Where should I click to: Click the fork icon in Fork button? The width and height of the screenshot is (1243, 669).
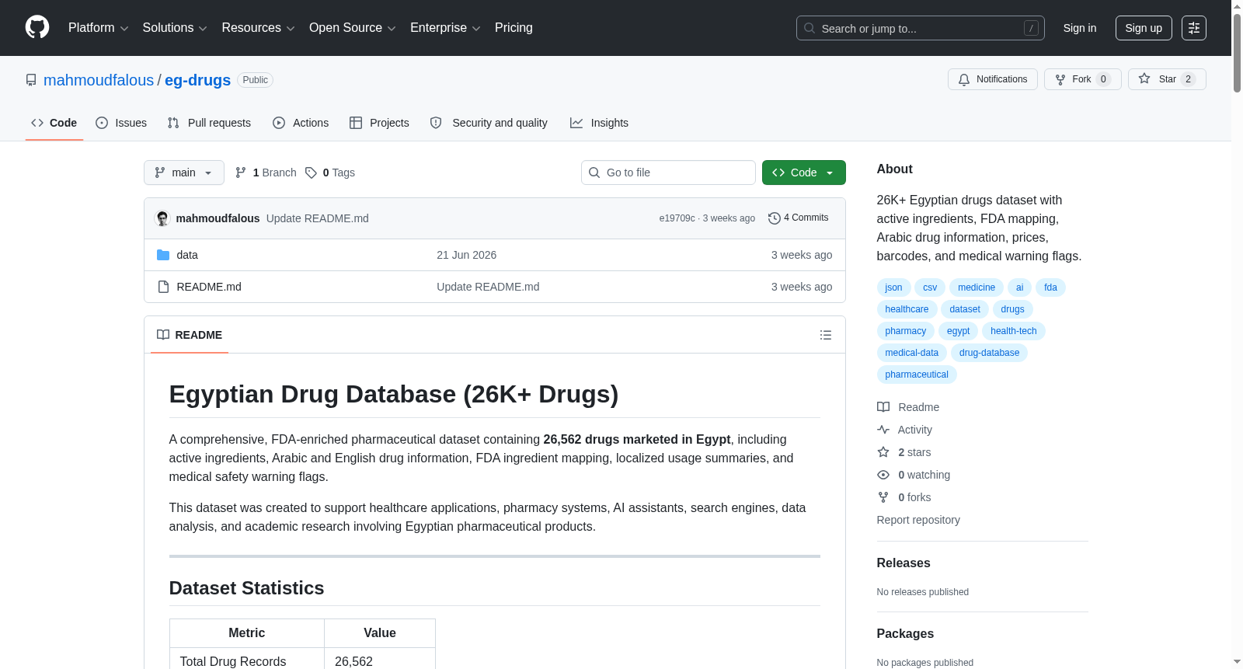(1060, 79)
